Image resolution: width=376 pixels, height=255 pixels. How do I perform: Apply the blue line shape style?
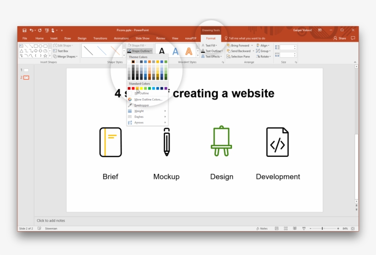[102, 51]
